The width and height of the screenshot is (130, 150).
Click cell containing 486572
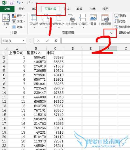(36, 62)
